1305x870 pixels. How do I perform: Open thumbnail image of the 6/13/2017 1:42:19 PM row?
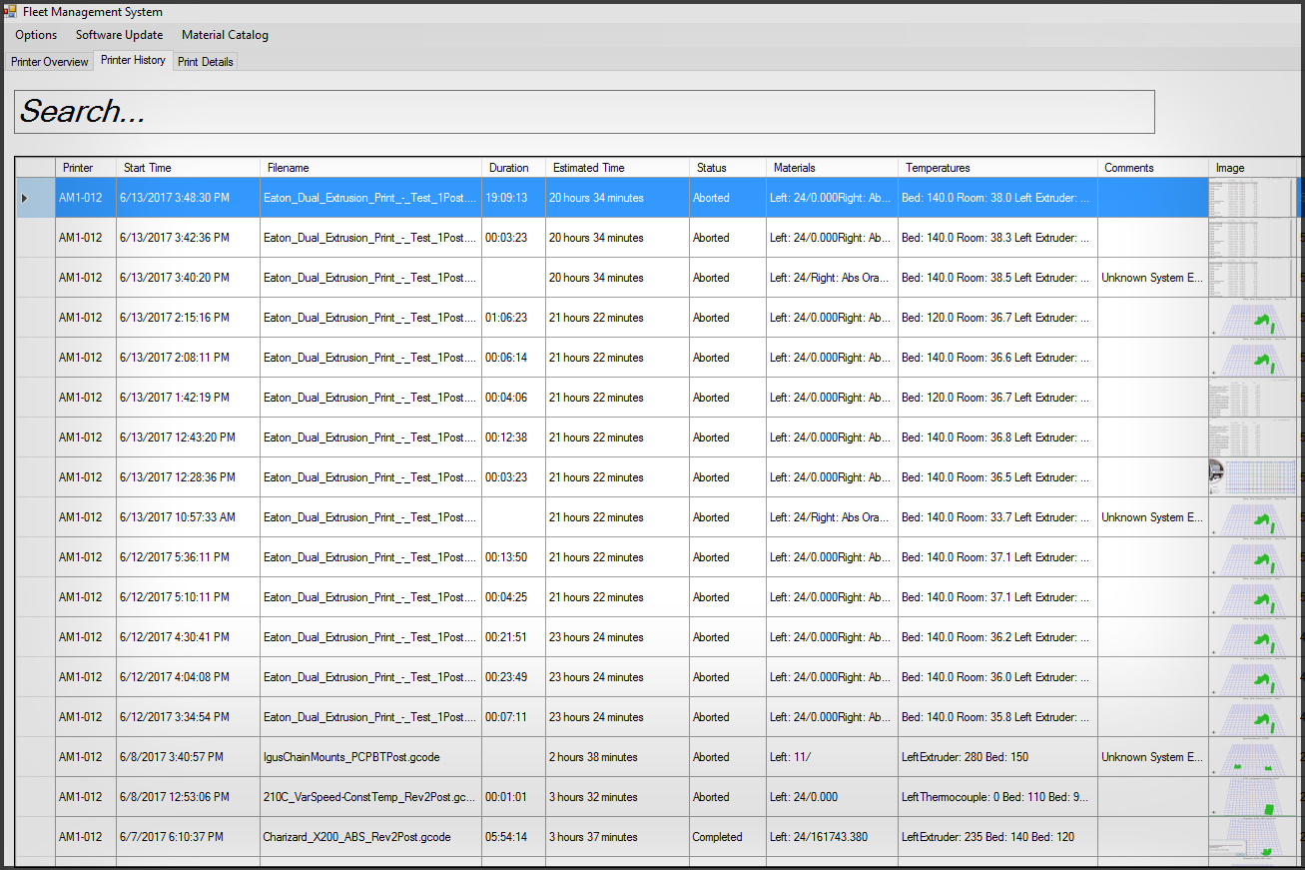(1253, 398)
